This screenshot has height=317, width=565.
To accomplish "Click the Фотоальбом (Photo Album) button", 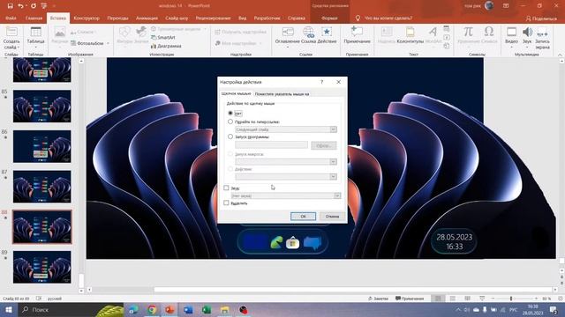I will coord(87,43).
